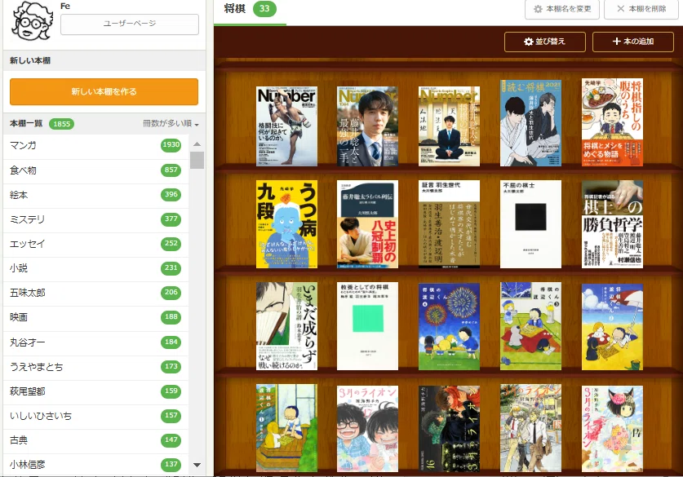Image resolution: width=683 pixels, height=477 pixels.
Task: Select the 古典 shelf
Action: 95,440
